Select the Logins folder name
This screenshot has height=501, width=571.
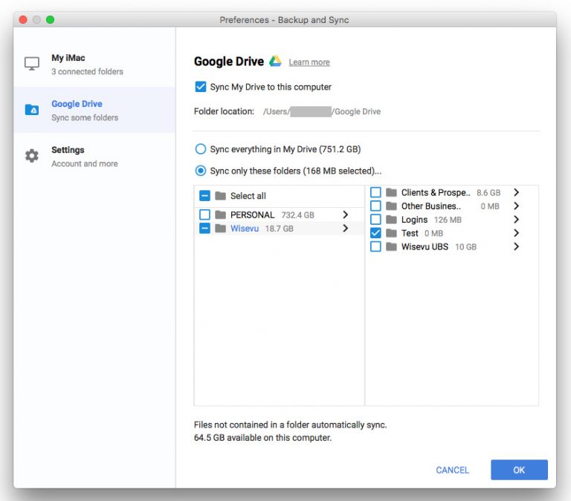click(414, 220)
